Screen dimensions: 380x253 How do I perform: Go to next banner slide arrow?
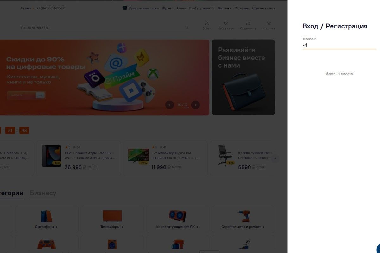(x=196, y=105)
